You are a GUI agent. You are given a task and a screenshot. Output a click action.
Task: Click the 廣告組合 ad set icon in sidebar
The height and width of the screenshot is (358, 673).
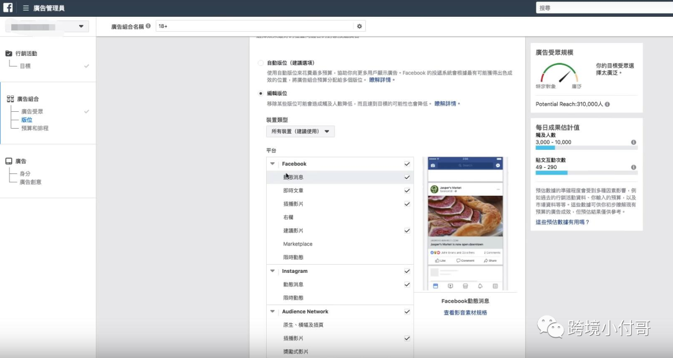click(9, 98)
